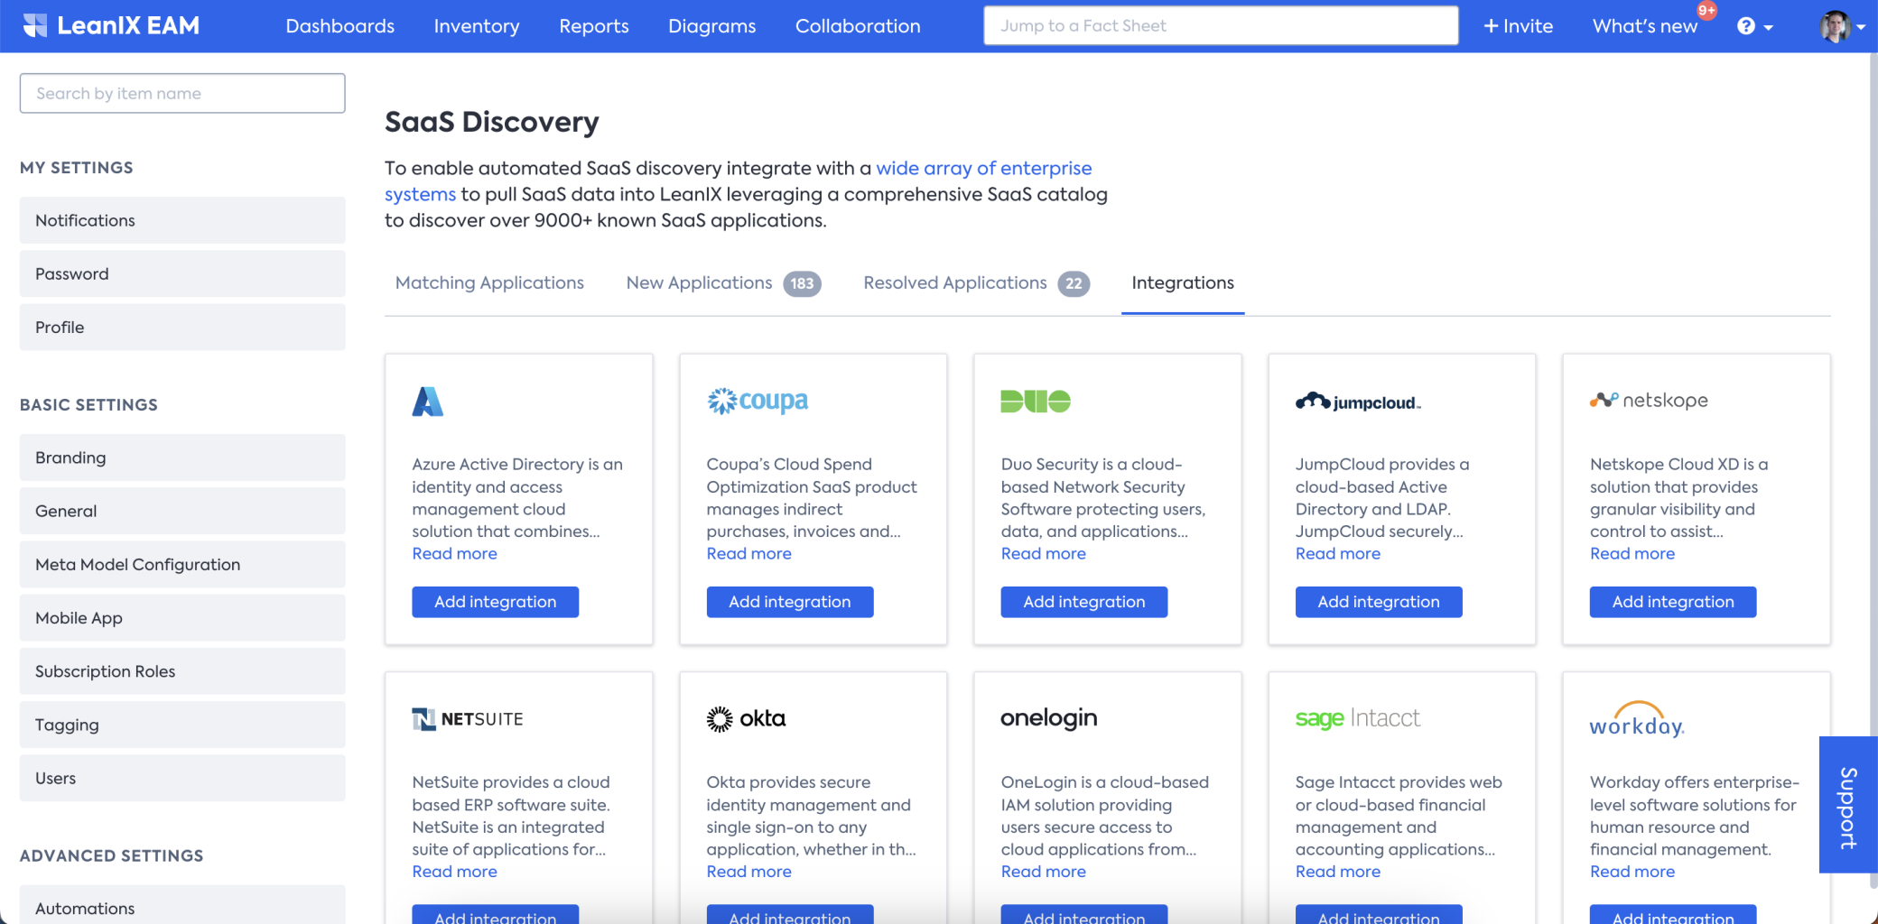Open Tagging settings
The width and height of the screenshot is (1878, 924).
click(182, 725)
